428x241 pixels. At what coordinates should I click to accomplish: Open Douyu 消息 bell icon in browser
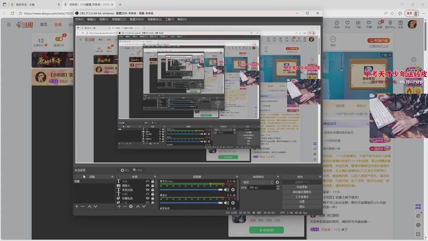coord(380,24)
